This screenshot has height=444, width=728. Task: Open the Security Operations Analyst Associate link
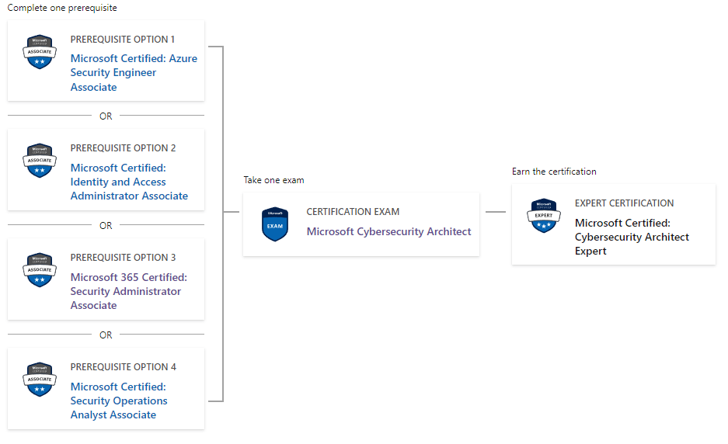point(119,401)
